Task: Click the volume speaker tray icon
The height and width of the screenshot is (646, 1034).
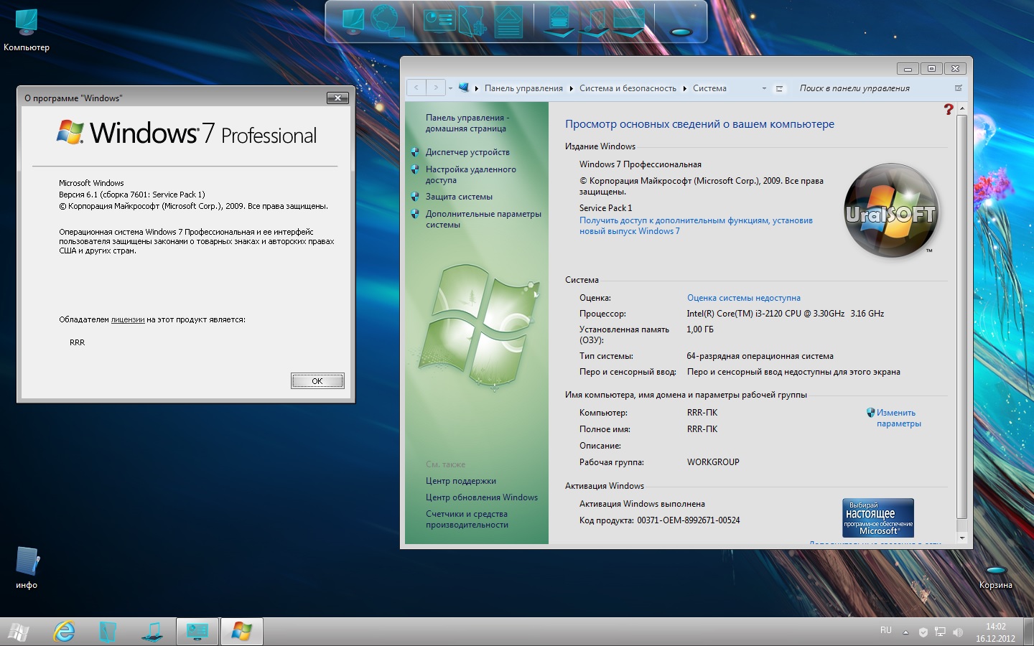Action: point(957,632)
